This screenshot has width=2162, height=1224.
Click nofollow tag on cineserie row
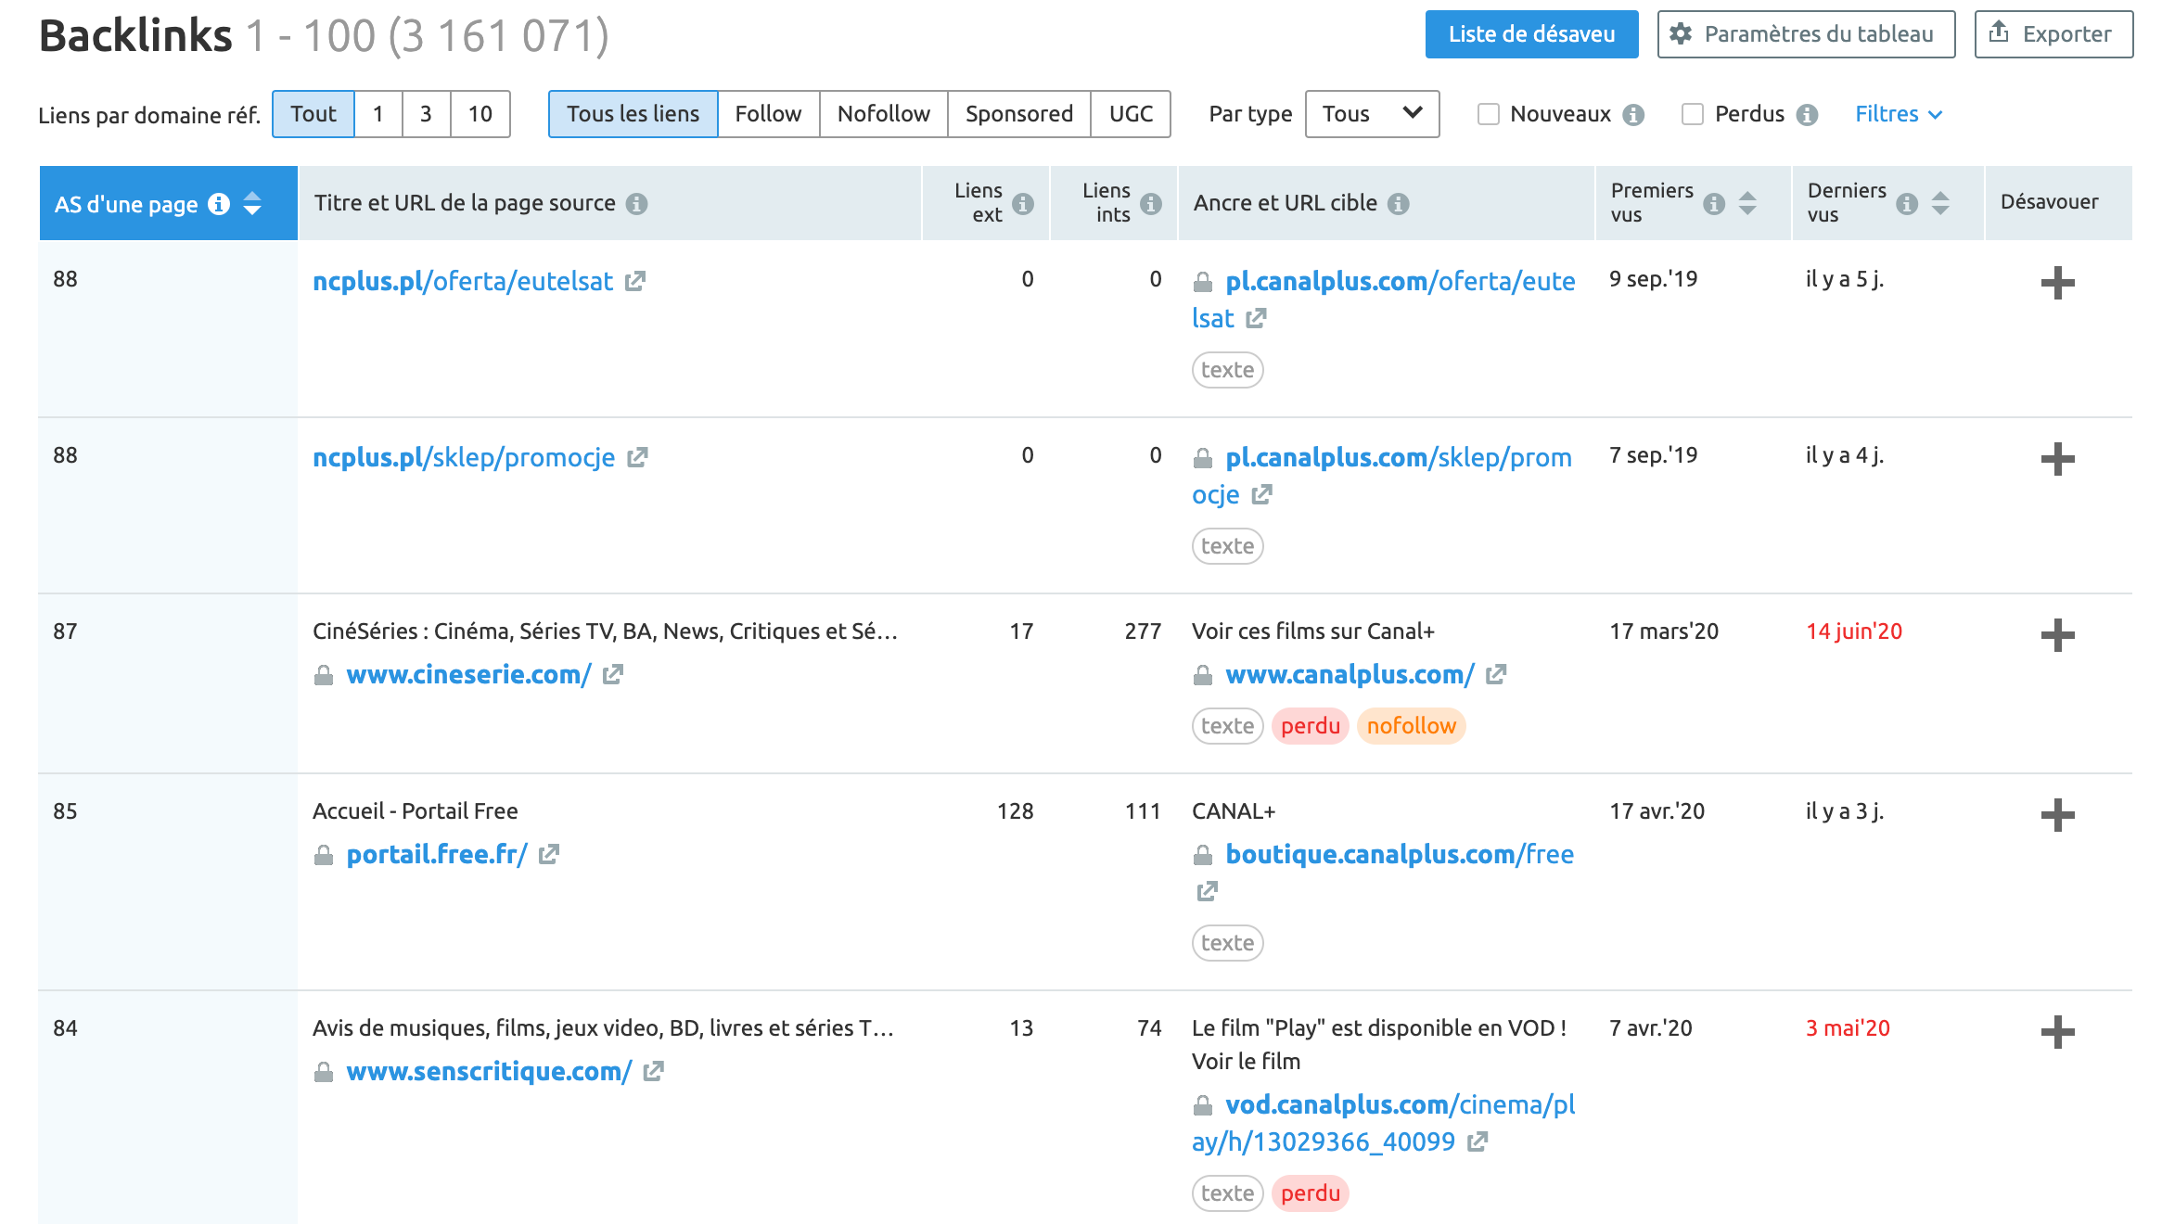(1411, 726)
